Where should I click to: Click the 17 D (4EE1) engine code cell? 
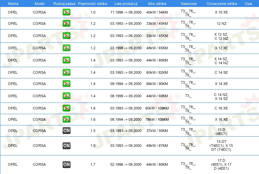[x=221, y=164]
